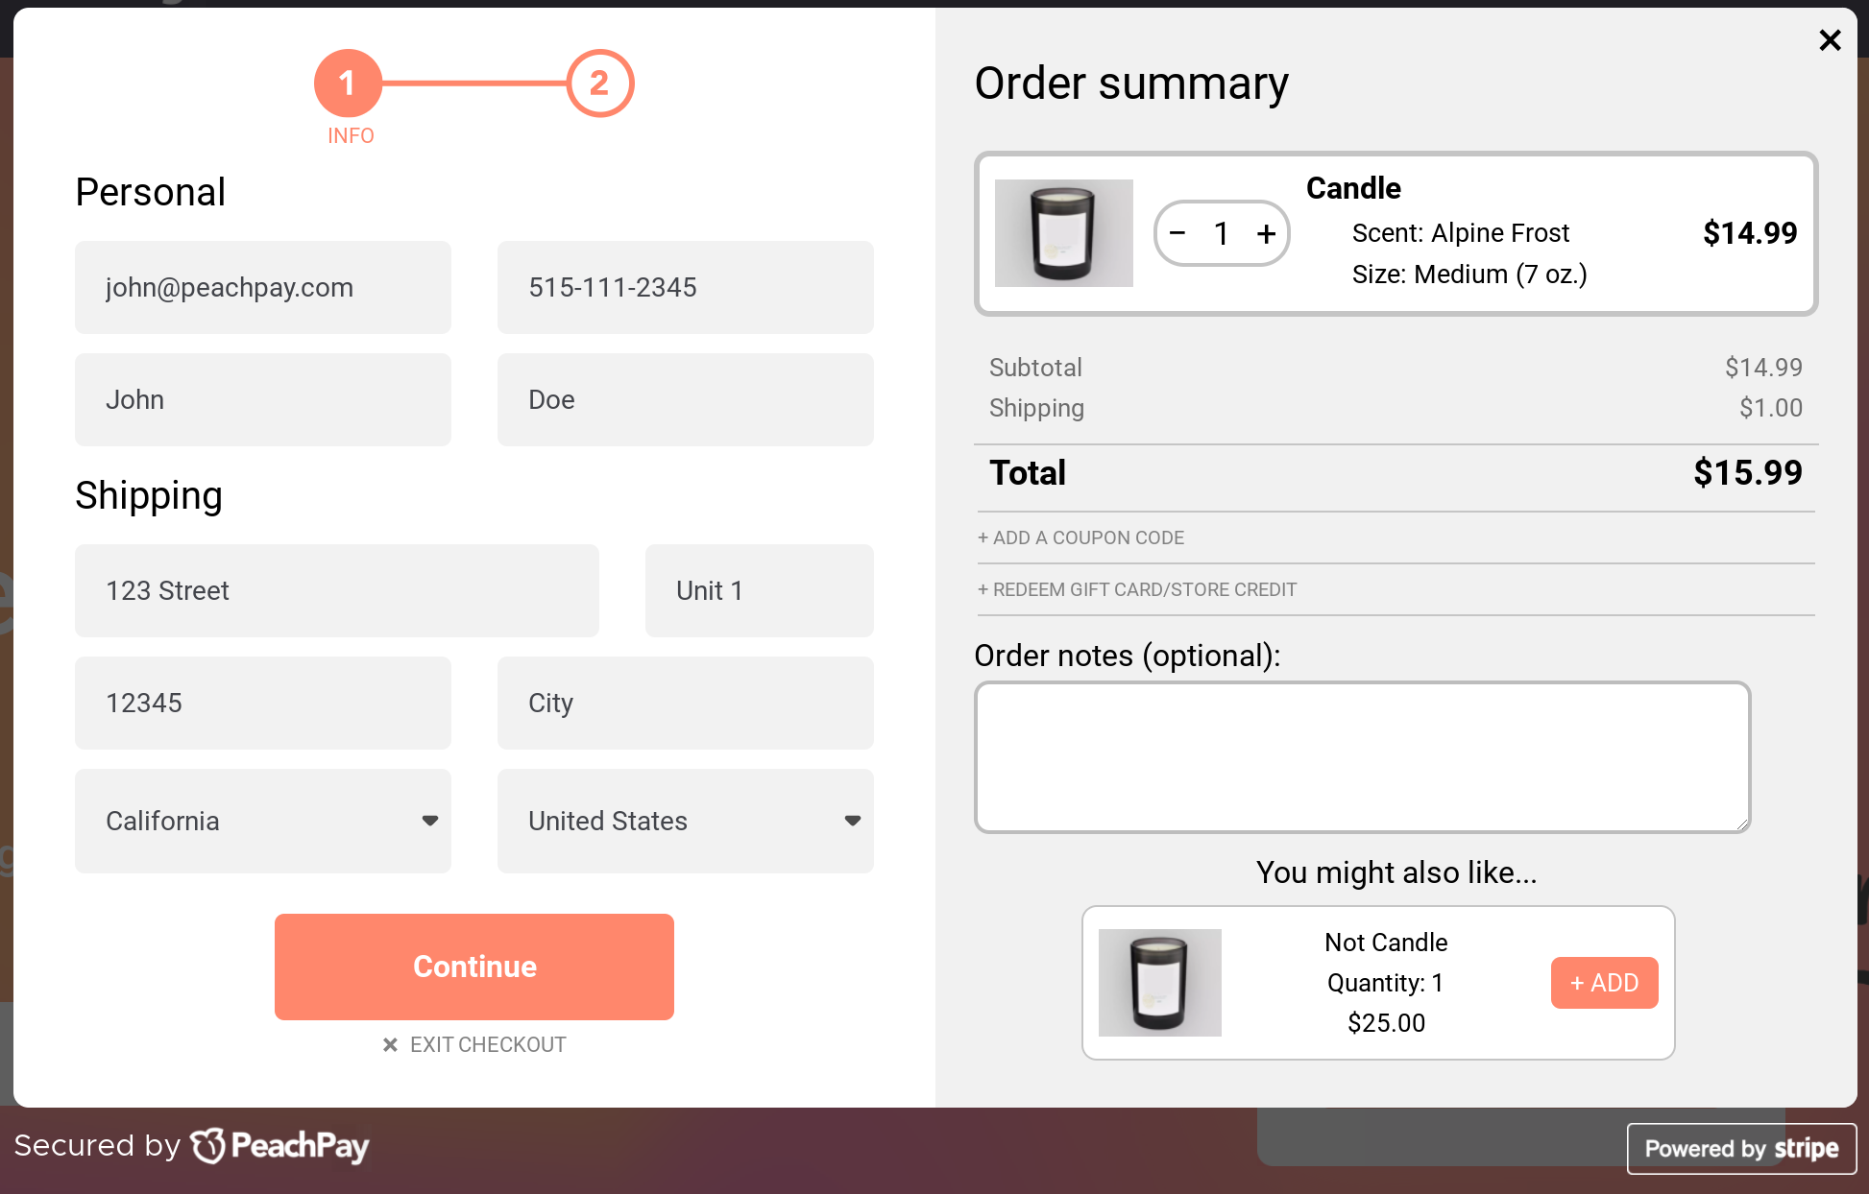The height and width of the screenshot is (1194, 1869).
Task: Click the phone number input field
Action: pos(685,287)
